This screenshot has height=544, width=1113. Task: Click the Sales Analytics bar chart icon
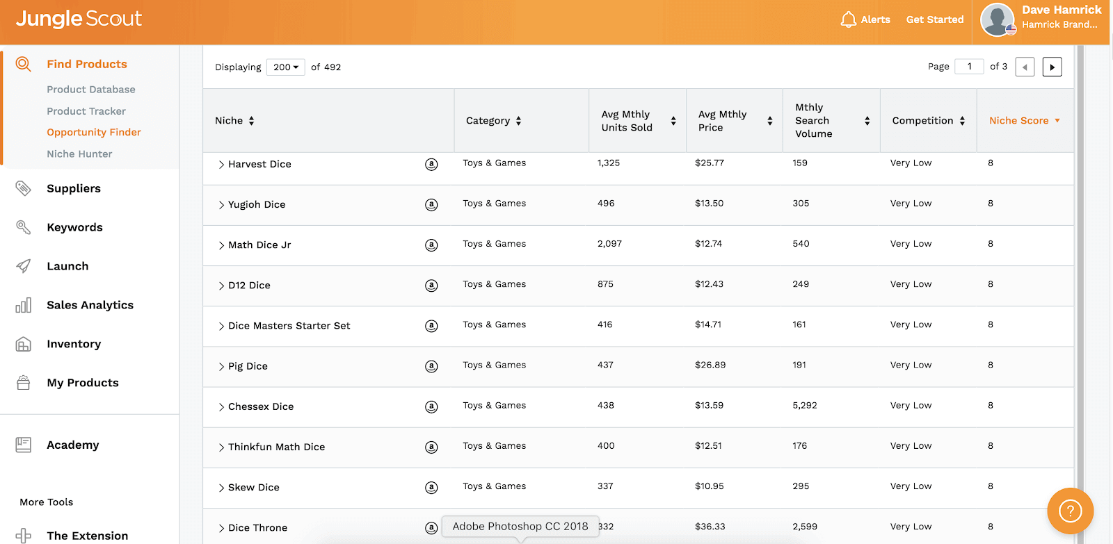click(x=24, y=305)
